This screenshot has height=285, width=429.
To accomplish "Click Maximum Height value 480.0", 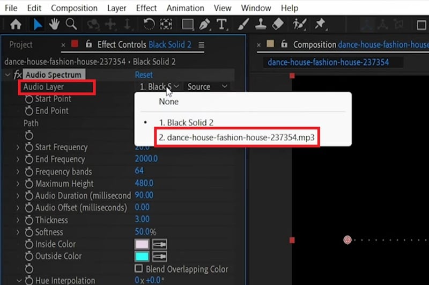I will tap(144, 183).
